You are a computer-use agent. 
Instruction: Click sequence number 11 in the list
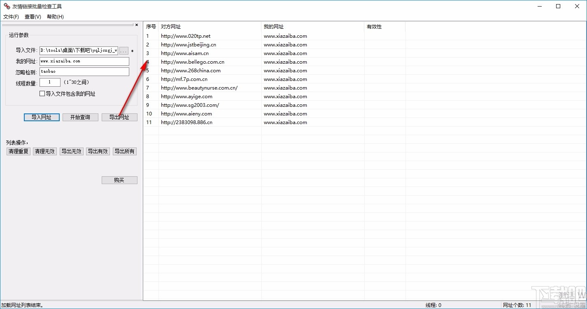[149, 122]
